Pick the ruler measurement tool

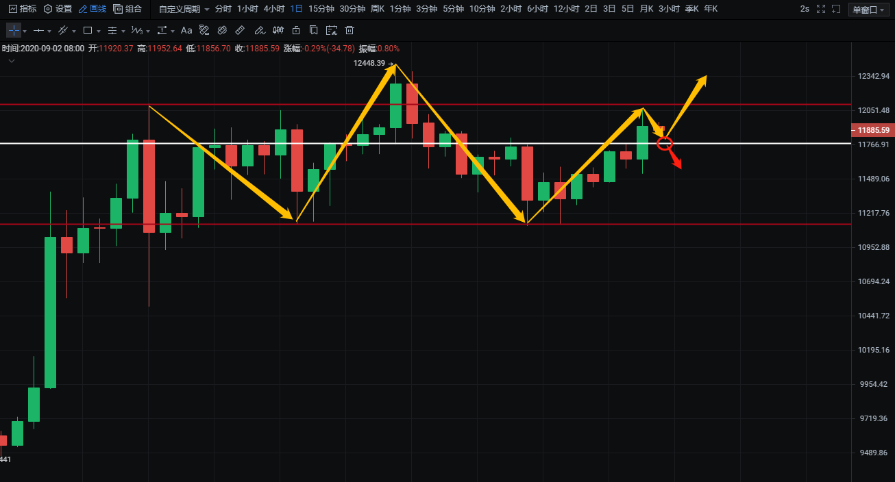pos(240,31)
